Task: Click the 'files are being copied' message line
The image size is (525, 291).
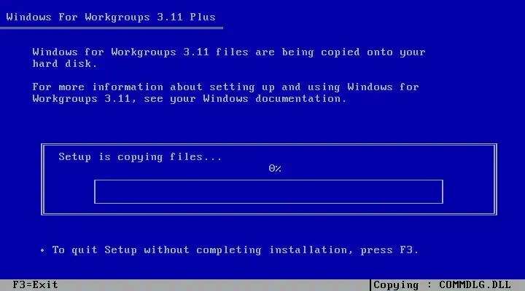Action: 229,52
